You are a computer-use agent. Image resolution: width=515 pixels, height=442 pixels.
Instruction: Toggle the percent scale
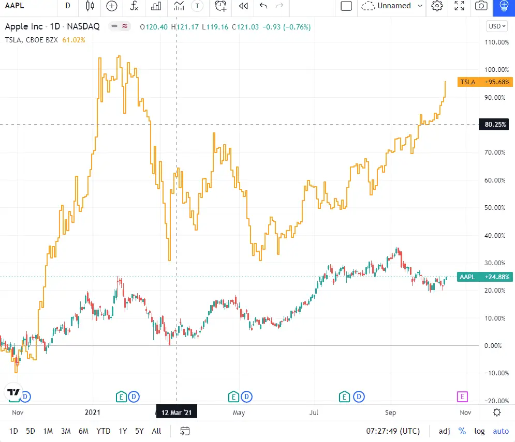[x=462, y=431]
